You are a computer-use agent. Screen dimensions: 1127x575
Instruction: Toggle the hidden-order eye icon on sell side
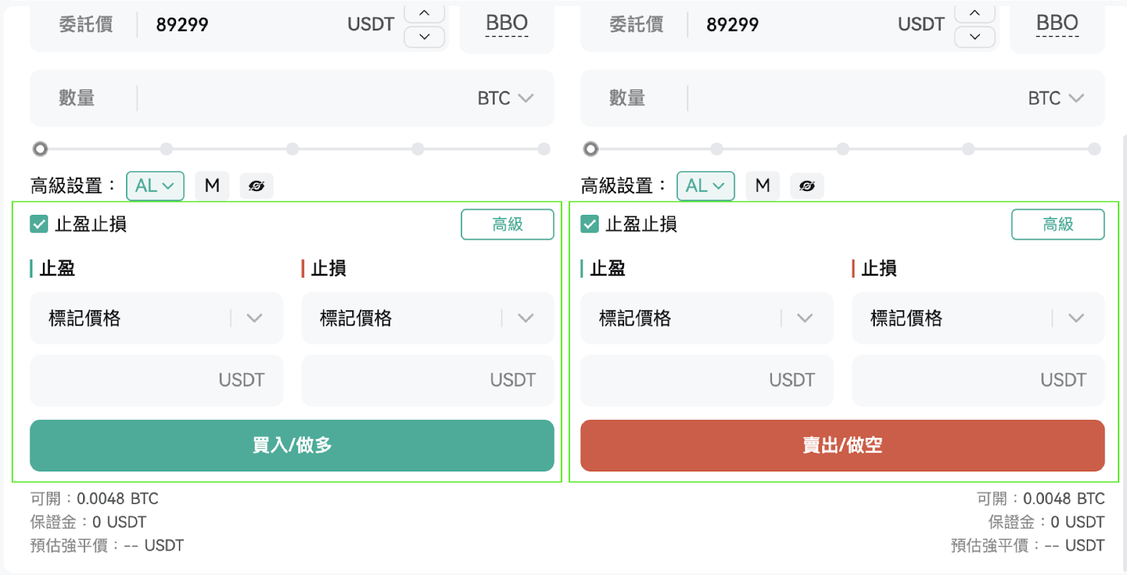807,186
